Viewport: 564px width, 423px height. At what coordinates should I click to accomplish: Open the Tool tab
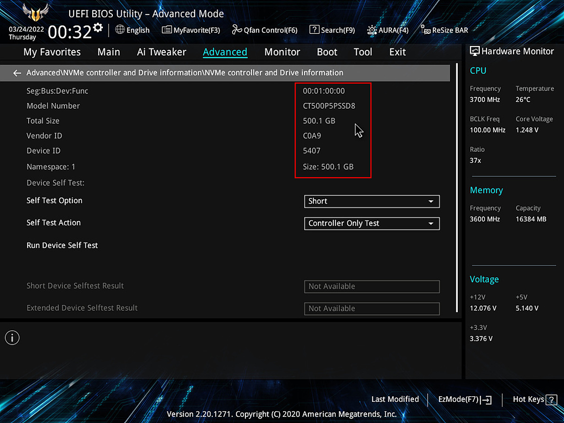(363, 52)
